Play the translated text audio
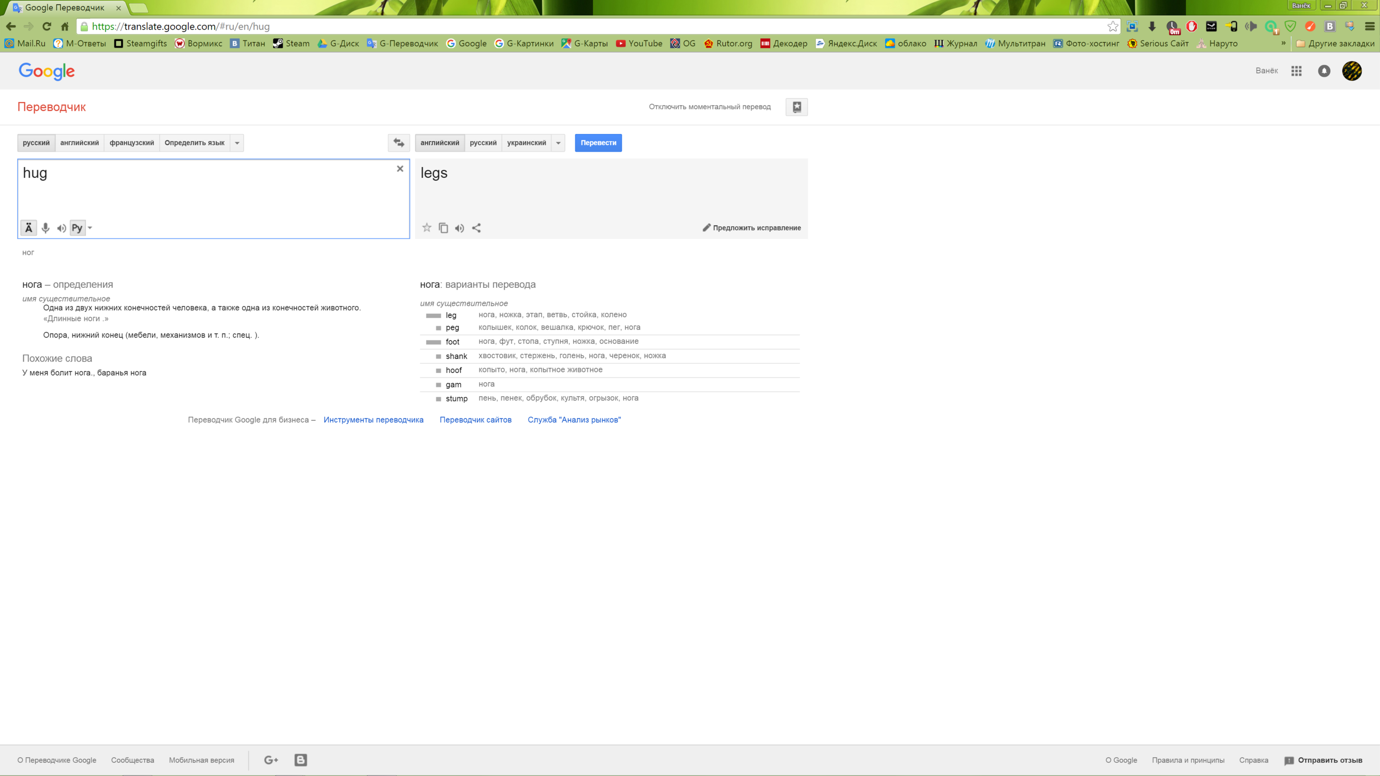 460,228
